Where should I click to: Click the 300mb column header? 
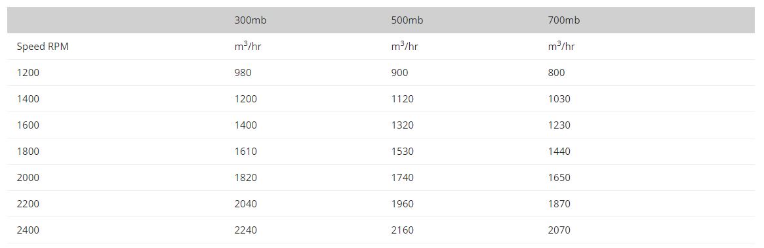click(x=251, y=20)
